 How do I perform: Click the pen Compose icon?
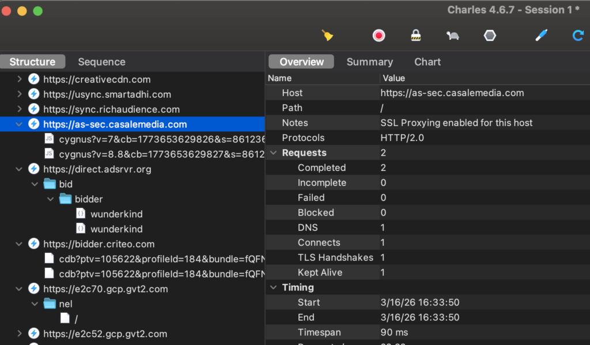pyautogui.click(x=541, y=36)
